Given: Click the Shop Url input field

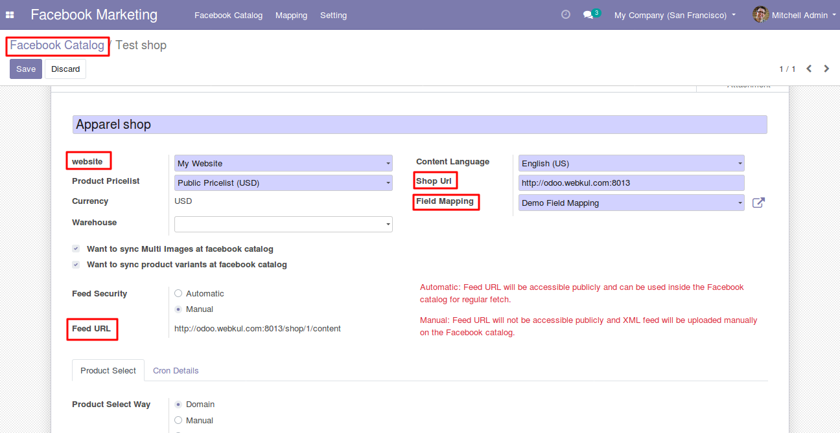Looking at the screenshot, I should pyautogui.click(x=631, y=183).
